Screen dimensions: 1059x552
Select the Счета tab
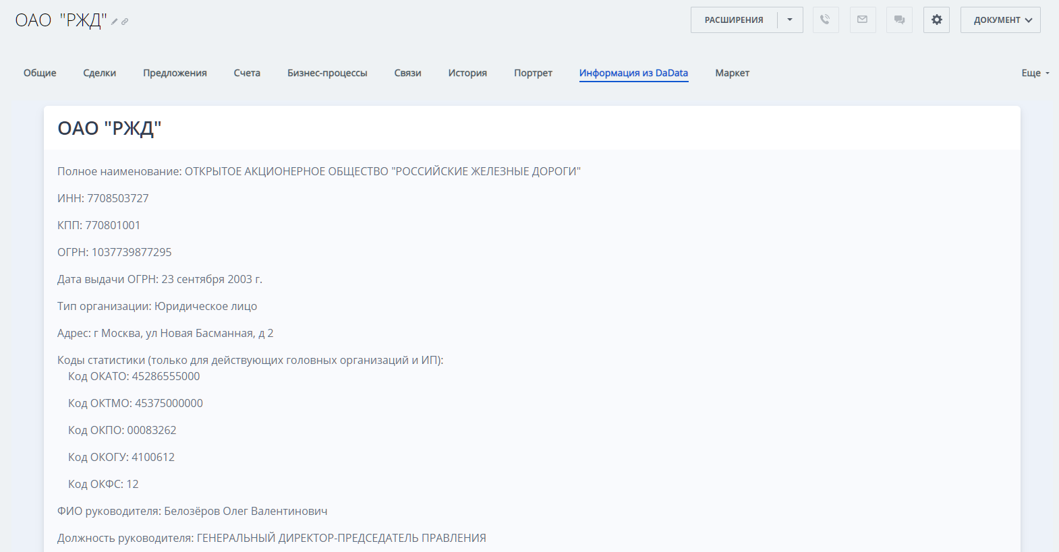[247, 73]
